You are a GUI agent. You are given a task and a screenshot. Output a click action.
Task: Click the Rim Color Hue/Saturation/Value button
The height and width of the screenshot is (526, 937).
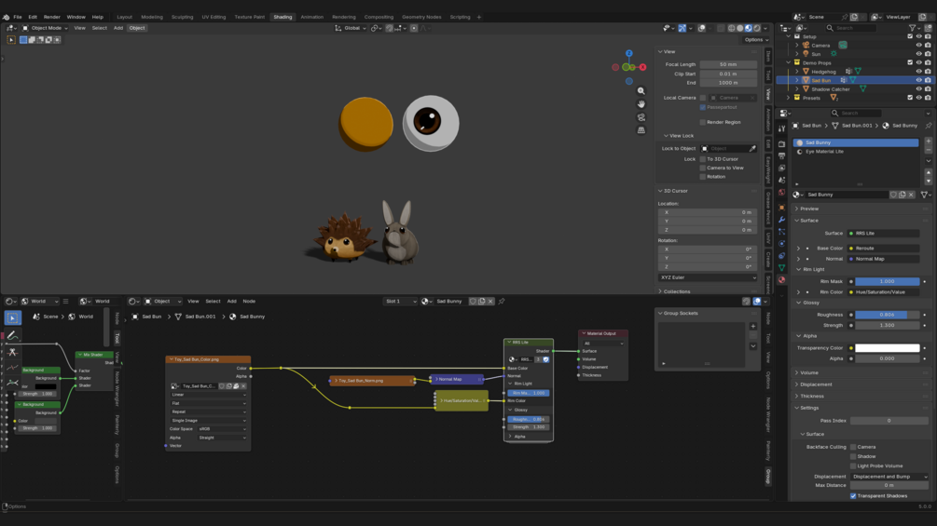tap(883, 292)
